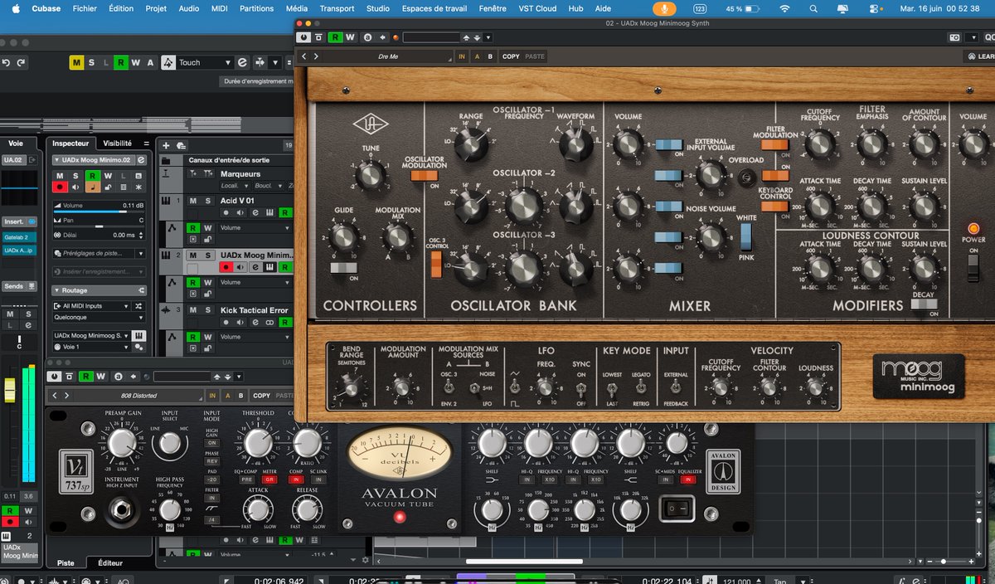Toggle the Decay ON switch in Modifiers
This screenshot has height=584, width=995.
pos(924,304)
